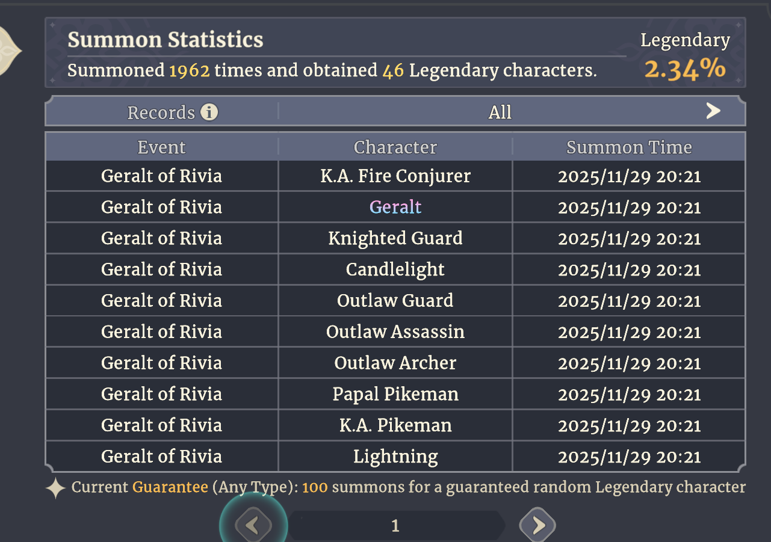Click the Lightning character entry

395,457
